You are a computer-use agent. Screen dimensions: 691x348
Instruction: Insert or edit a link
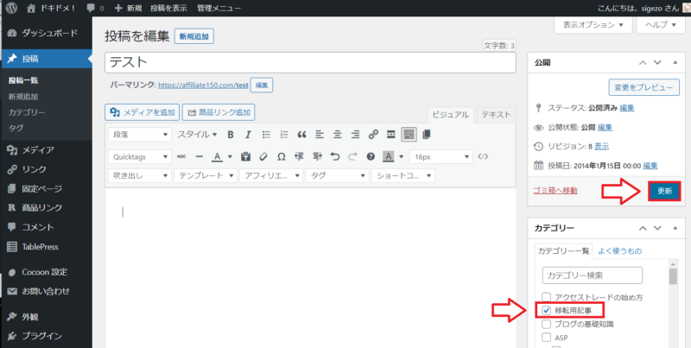[x=373, y=135]
